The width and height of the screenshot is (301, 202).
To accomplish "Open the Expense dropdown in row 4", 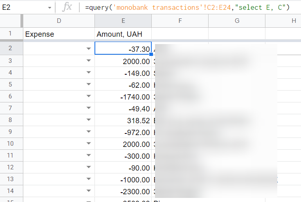I will (x=88, y=73).
